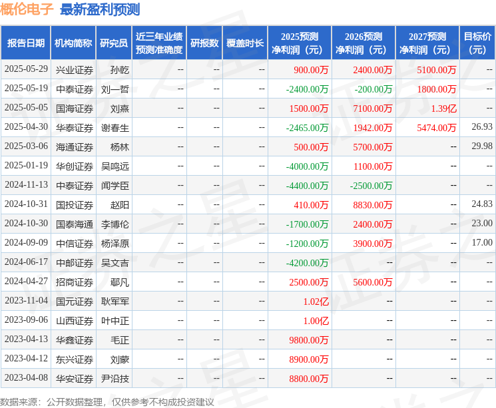Click analyst name 闻学臣

point(115,185)
